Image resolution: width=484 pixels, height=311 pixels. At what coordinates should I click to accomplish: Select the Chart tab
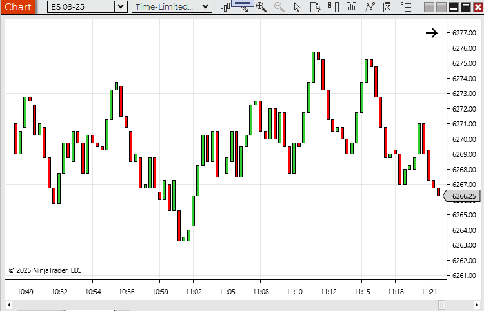tap(17, 7)
